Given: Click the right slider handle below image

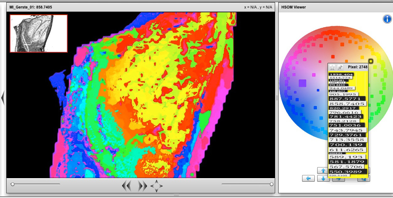Looking at the screenshot, I should coord(271,184).
